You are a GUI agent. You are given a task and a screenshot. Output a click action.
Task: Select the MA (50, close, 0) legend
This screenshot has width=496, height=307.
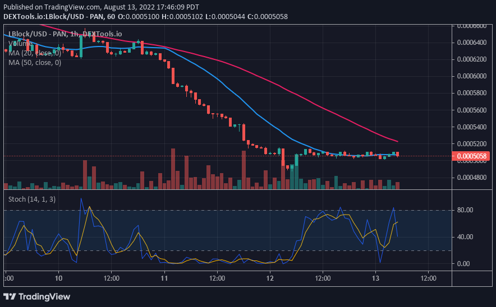click(35, 63)
